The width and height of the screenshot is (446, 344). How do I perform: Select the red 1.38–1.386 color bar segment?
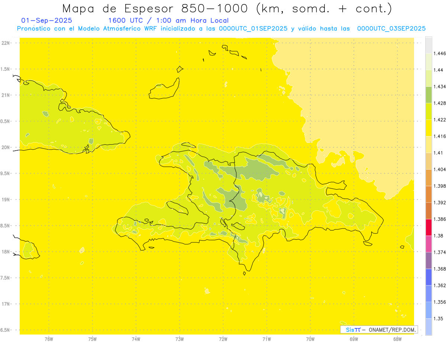pyautogui.click(x=429, y=227)
